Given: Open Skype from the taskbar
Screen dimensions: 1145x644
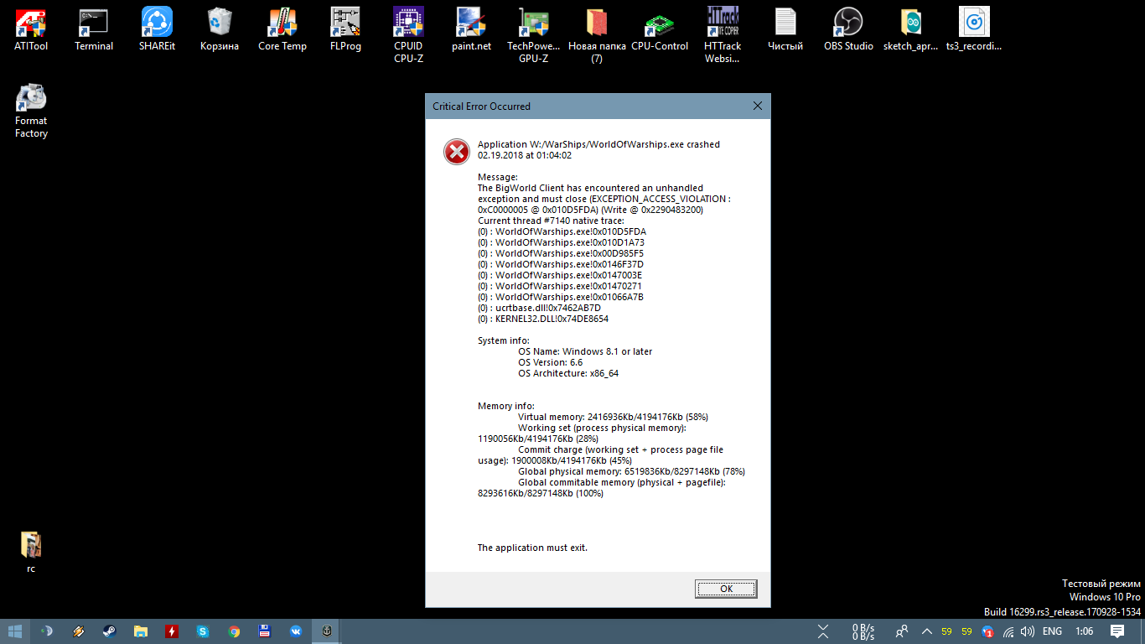Looking at the screenshot, I should click(203, 631).
